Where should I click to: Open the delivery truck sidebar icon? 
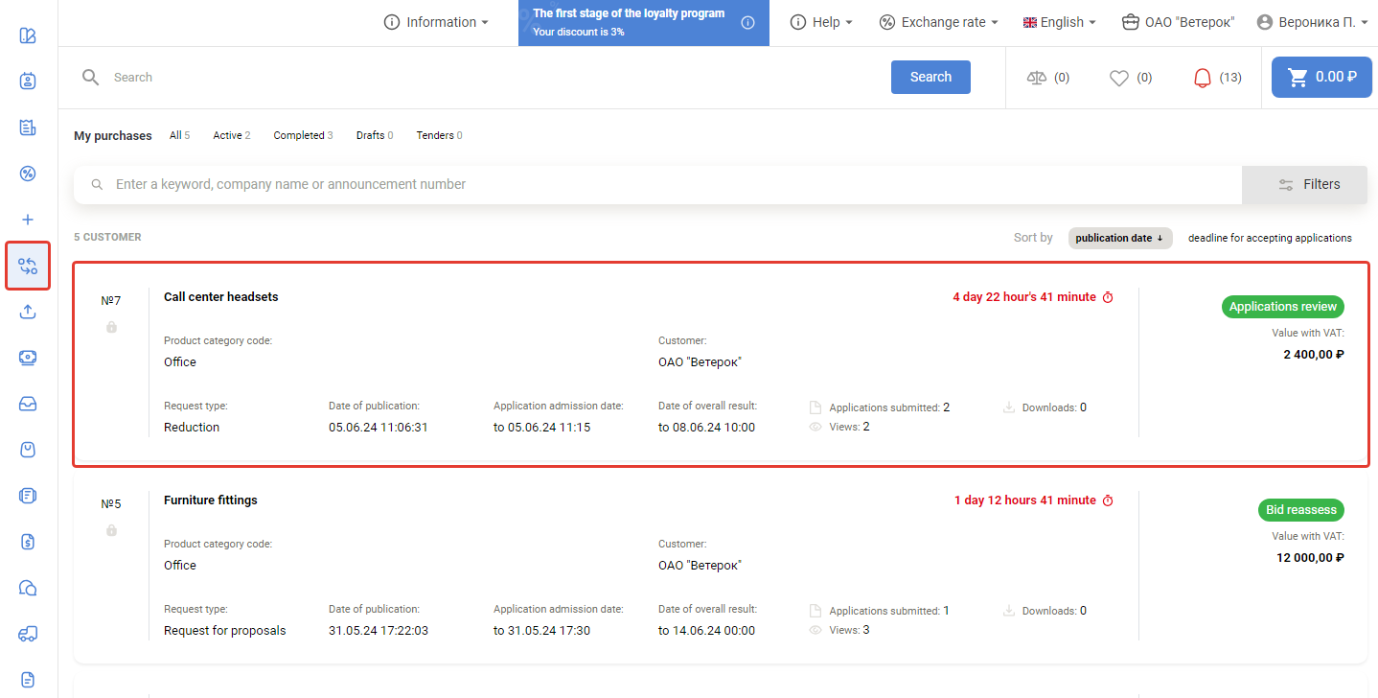click(x=28, y=634)
